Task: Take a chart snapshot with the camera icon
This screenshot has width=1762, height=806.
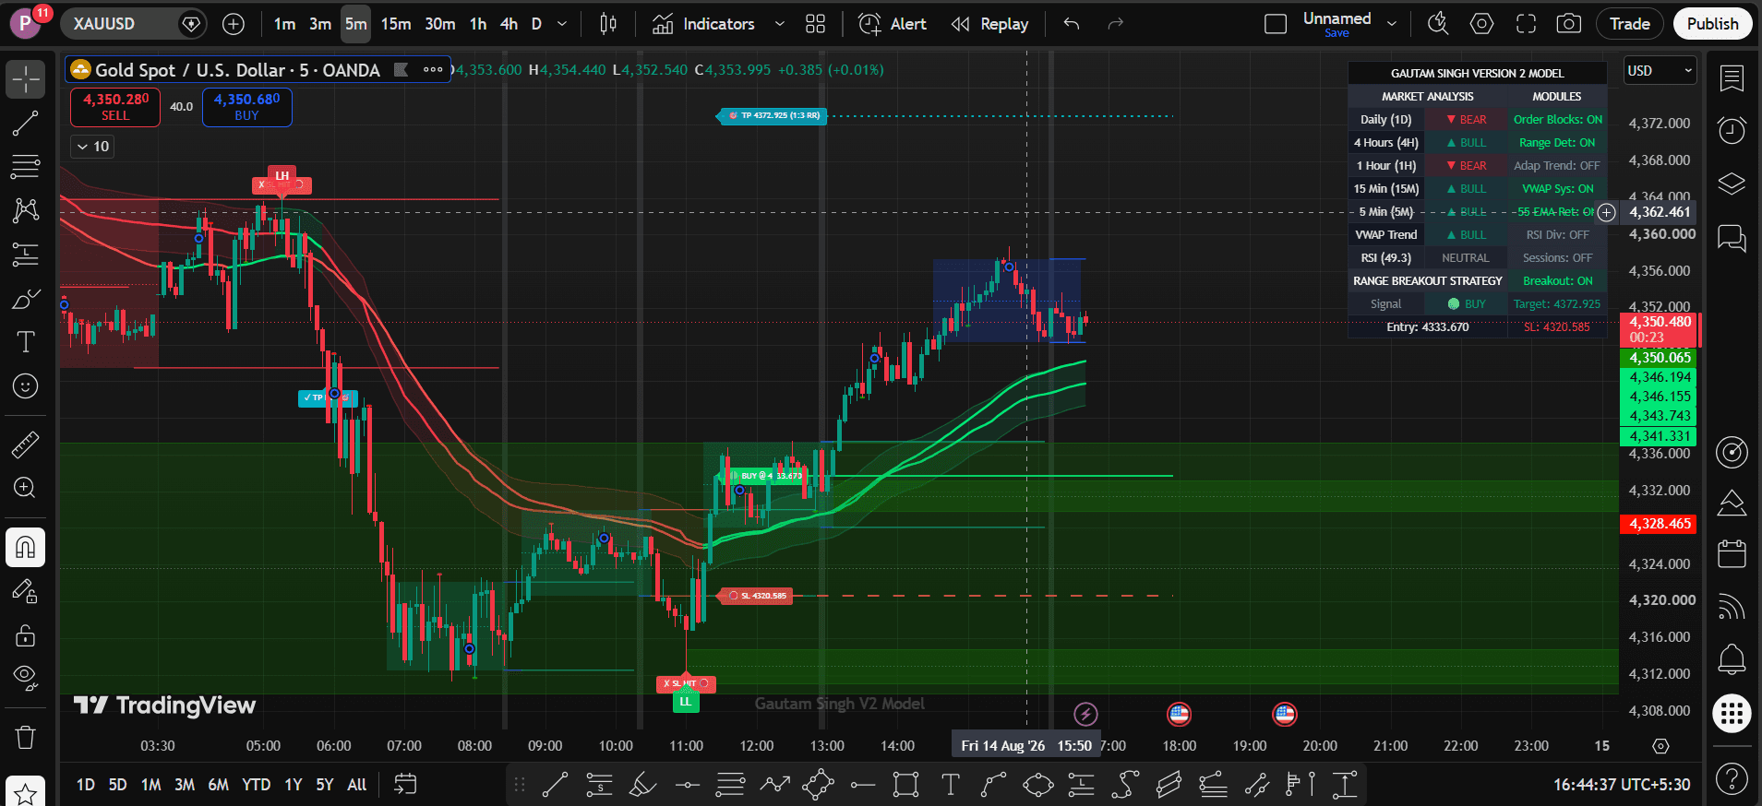Action: tap(1569, 24)
